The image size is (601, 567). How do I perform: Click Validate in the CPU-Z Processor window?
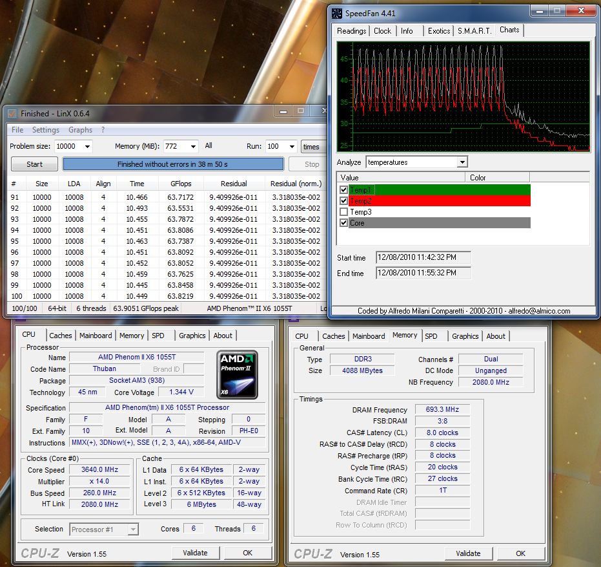pyautogui.click(x=195, y=553)
